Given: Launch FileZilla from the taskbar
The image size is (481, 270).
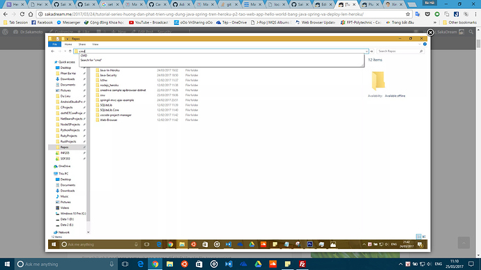Looking at the screenshot, I should (x=302, y=264).
